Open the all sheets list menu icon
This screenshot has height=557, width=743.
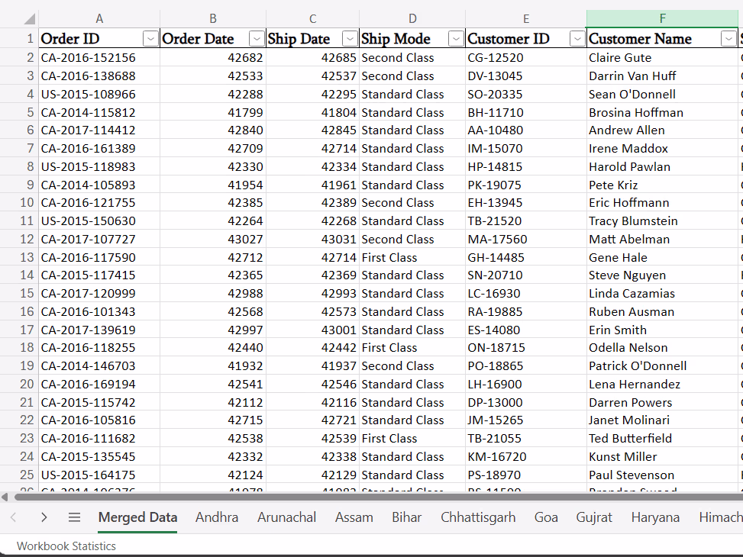(74, 517)
